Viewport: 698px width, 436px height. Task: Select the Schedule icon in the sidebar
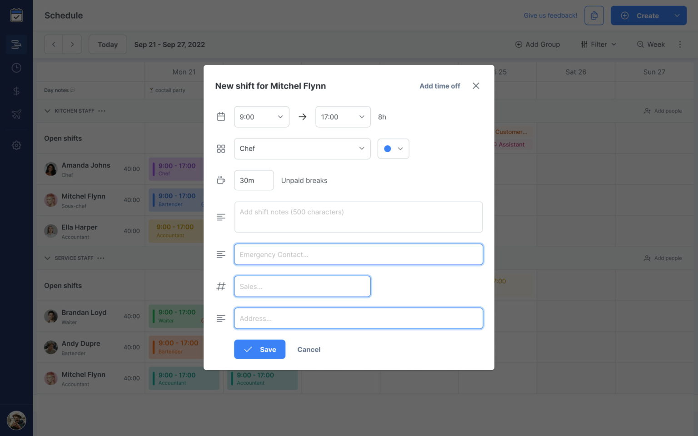tap(16, 44)
